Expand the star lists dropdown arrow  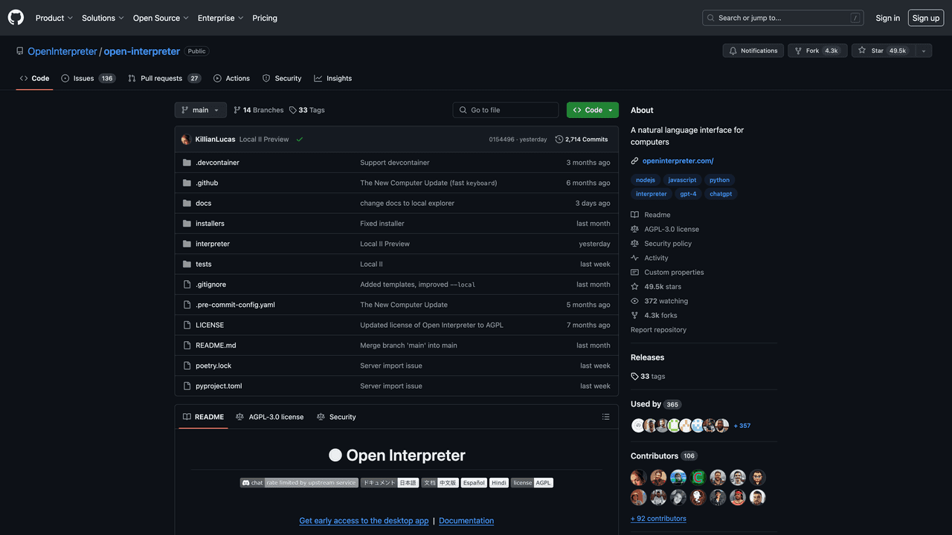[x=924, y=51]
